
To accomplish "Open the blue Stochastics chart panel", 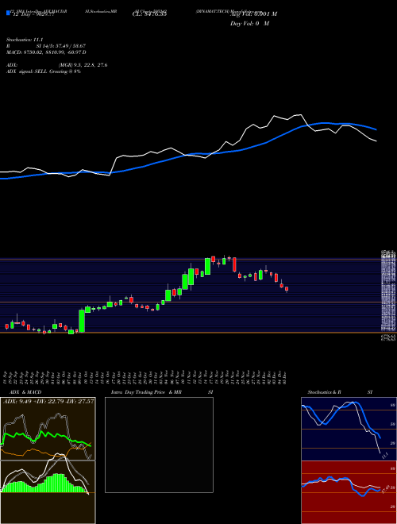I will click(x=349, y=429).
